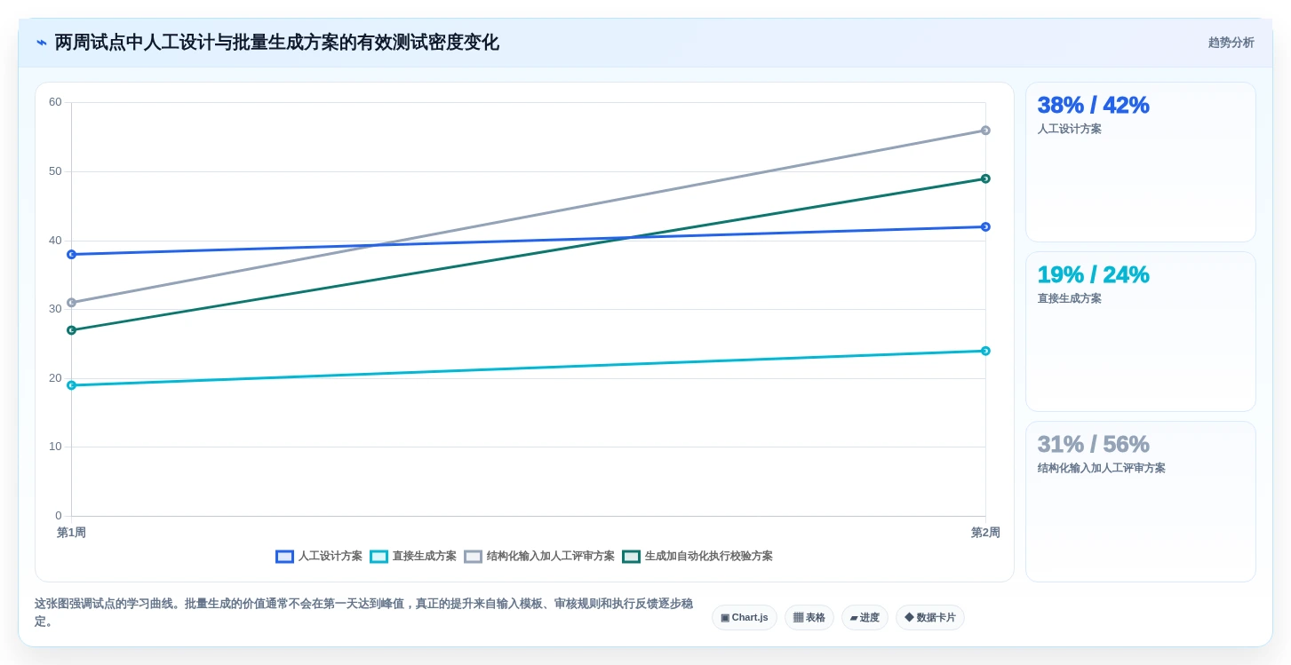Click the 19% / 24% 直接生成方案 card
The image size is (1291, 665).
pos(1141,332)
